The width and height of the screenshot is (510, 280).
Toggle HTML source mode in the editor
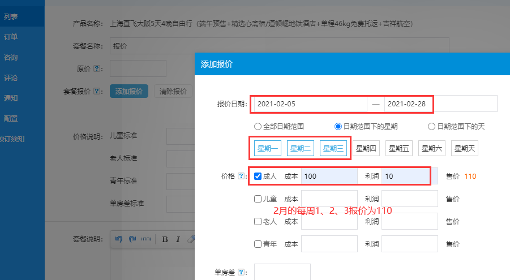coord(146,239)
